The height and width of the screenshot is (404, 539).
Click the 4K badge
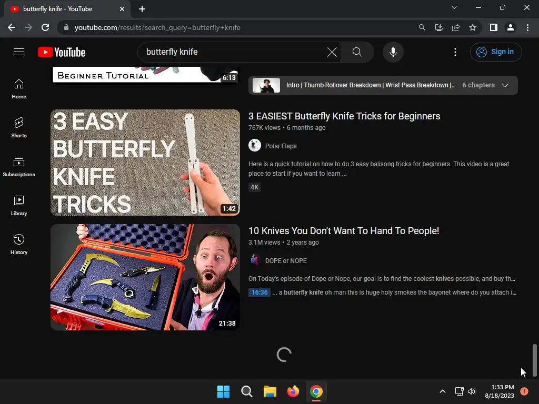tap(254, 187)
